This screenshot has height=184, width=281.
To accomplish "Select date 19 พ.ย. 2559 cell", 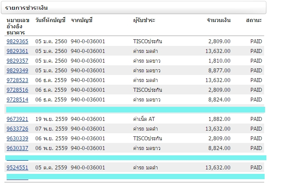I will click(51, 119).
